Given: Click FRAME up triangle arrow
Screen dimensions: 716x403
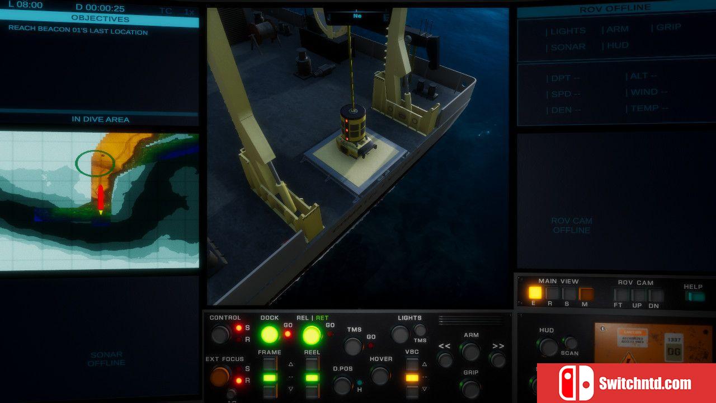Looking at the screenshot, I should click(x=290, y=364).
